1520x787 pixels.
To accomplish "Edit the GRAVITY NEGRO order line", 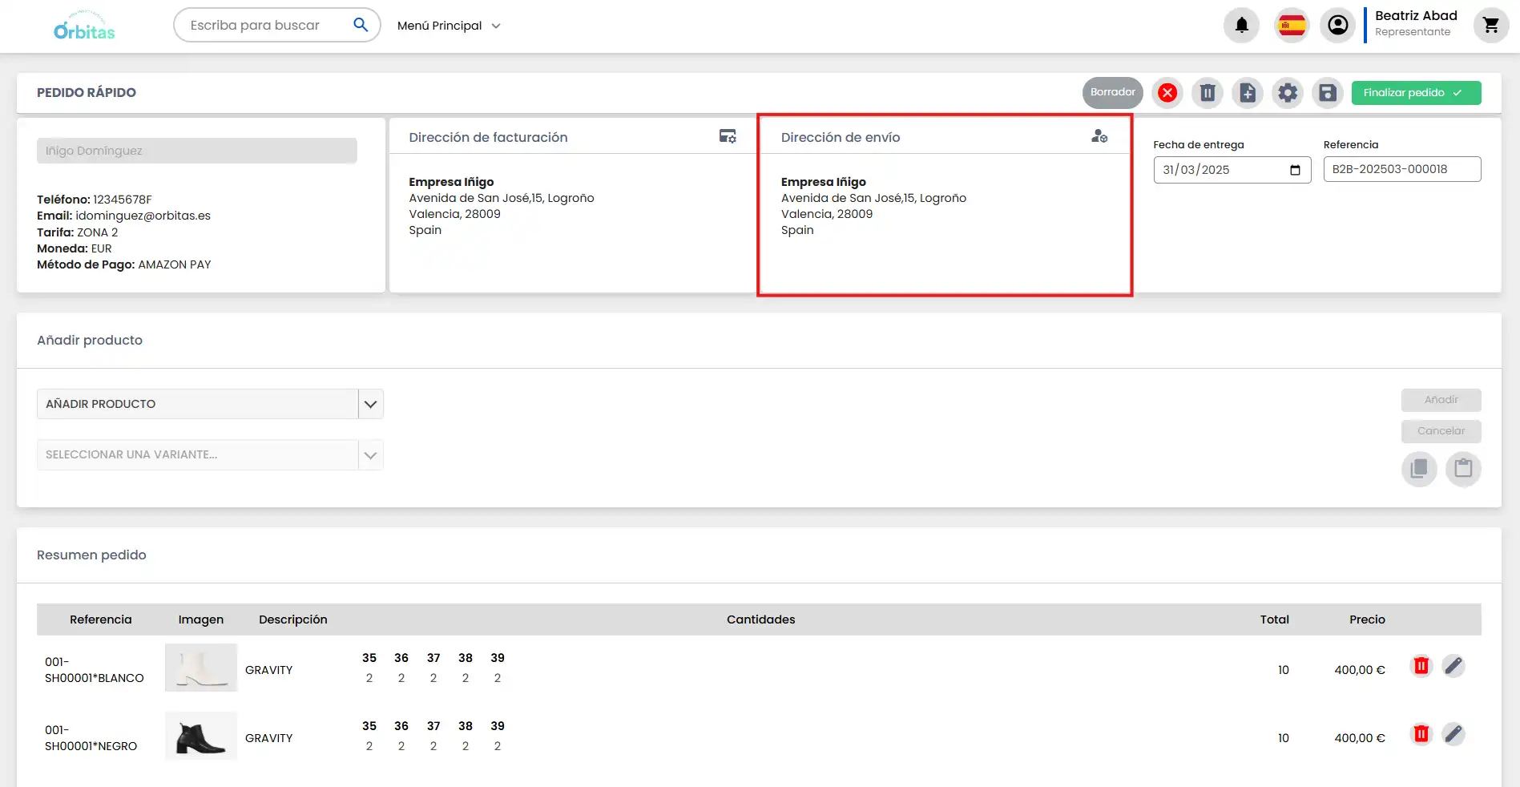I will [1453, 734].
